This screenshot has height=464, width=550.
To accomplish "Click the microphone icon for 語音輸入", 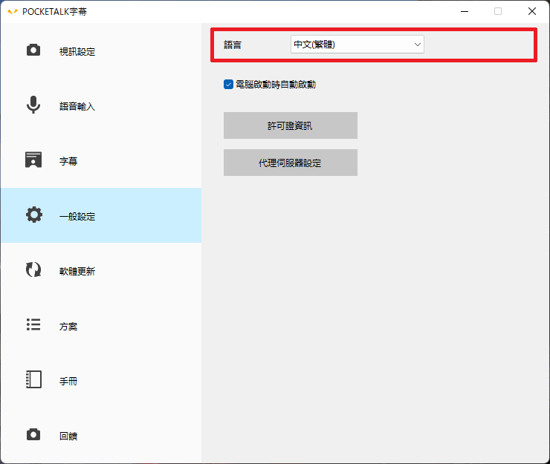I will coord(33,105).
